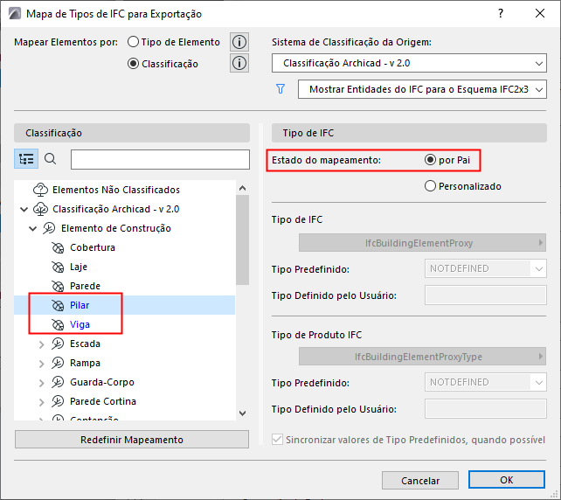
Task: Click the magnifier search icon
Action: click(x=51, y=159)
